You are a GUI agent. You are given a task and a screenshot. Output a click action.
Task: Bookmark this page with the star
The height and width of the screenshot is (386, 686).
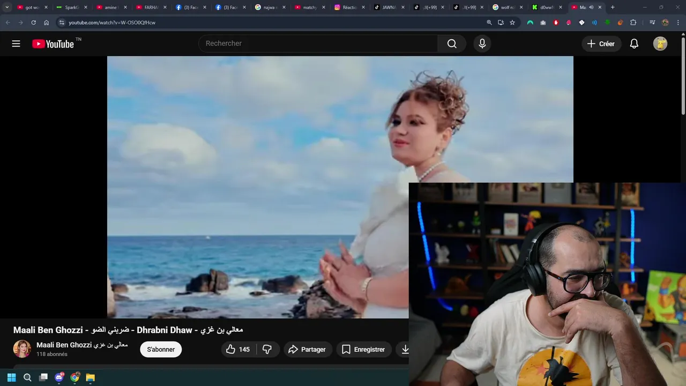pos(512,23)
